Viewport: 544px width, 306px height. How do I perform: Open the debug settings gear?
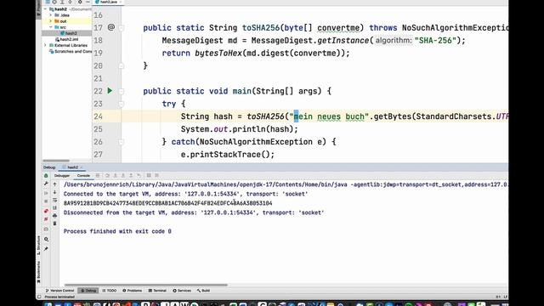point(46,240)
